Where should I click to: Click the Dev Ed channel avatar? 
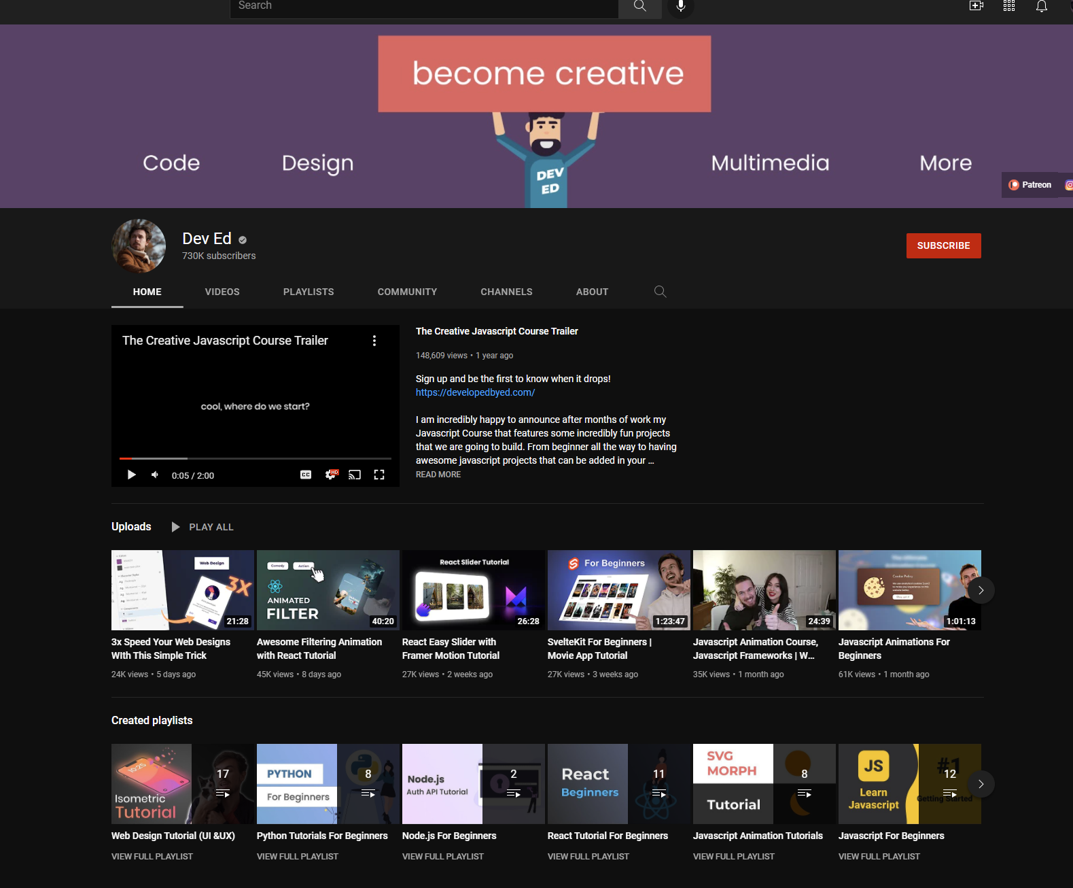point(139,245)
